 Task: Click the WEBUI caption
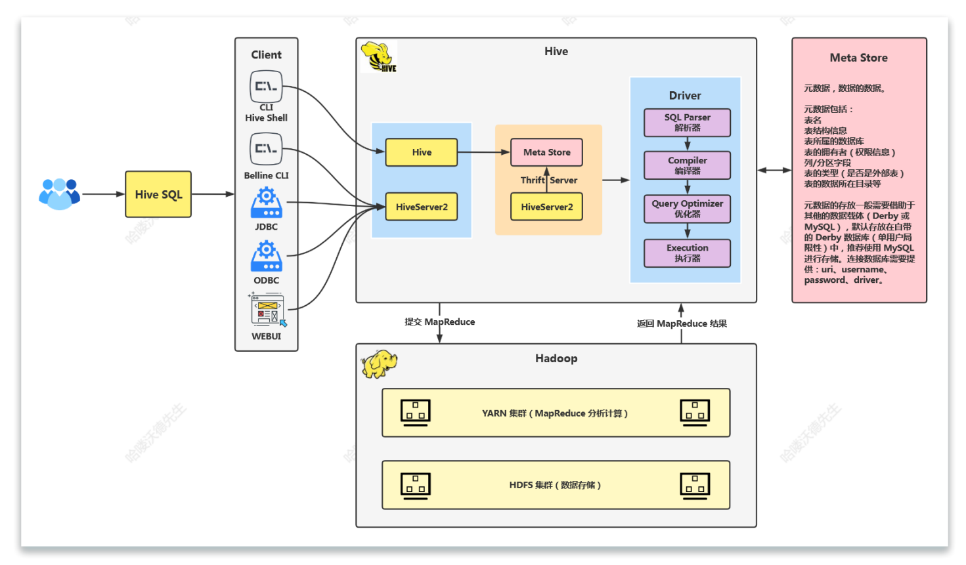[266, 336]
